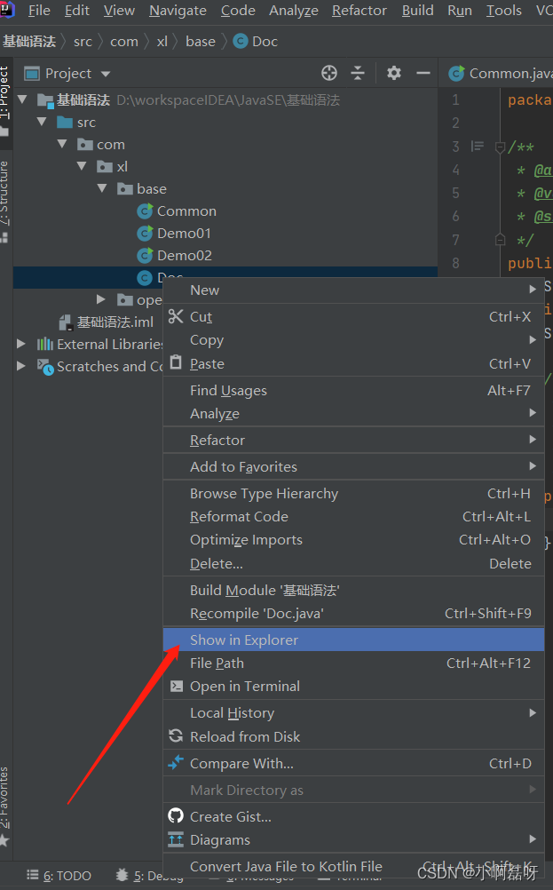The image size is (553, 890).
Task: Hide the Project panel with minus icon
Action: click(x=423, y=73)
